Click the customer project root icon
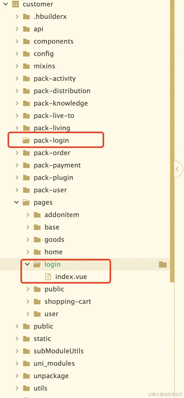Screen dimensions: 184x398 (16, 4)
